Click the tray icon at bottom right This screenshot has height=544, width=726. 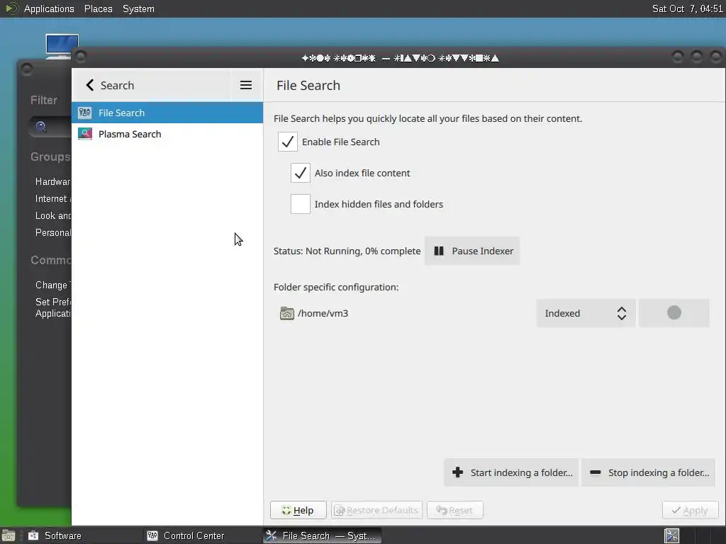coord(672,535)
